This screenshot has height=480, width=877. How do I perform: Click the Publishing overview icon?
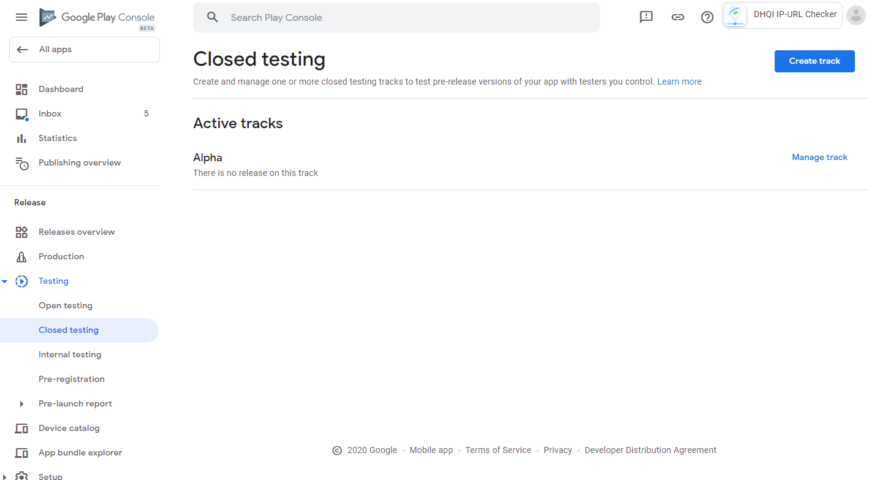click(x=21, y=163)
